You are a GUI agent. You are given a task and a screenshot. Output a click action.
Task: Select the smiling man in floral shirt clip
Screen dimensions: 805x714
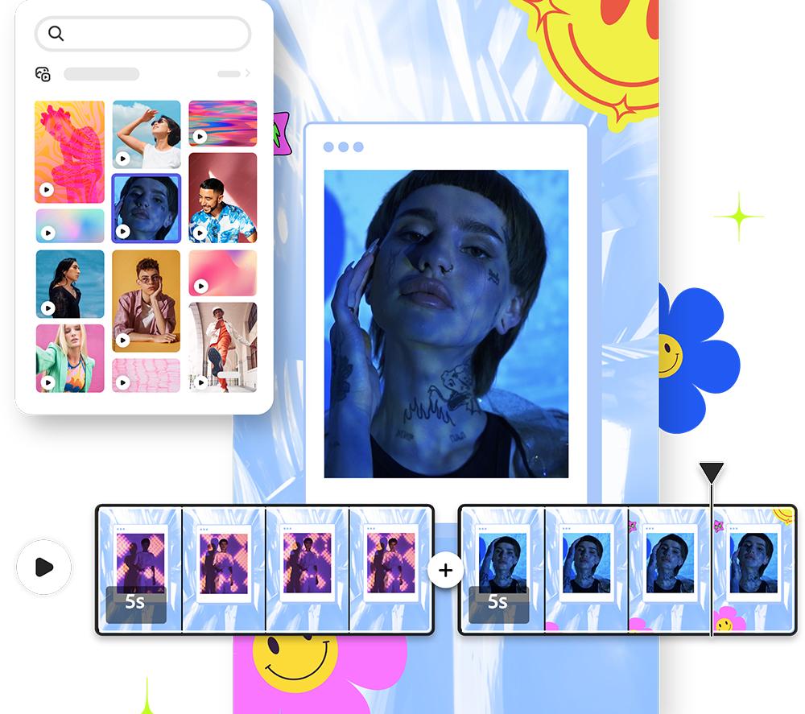223,198
